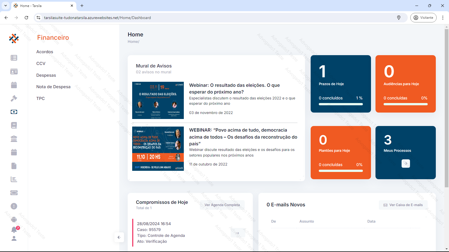
Task: Open the user profile icon in sidebar
Action: pos(14,239)
